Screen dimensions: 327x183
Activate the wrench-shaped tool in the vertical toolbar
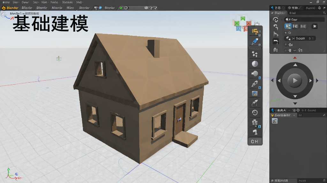255,84
